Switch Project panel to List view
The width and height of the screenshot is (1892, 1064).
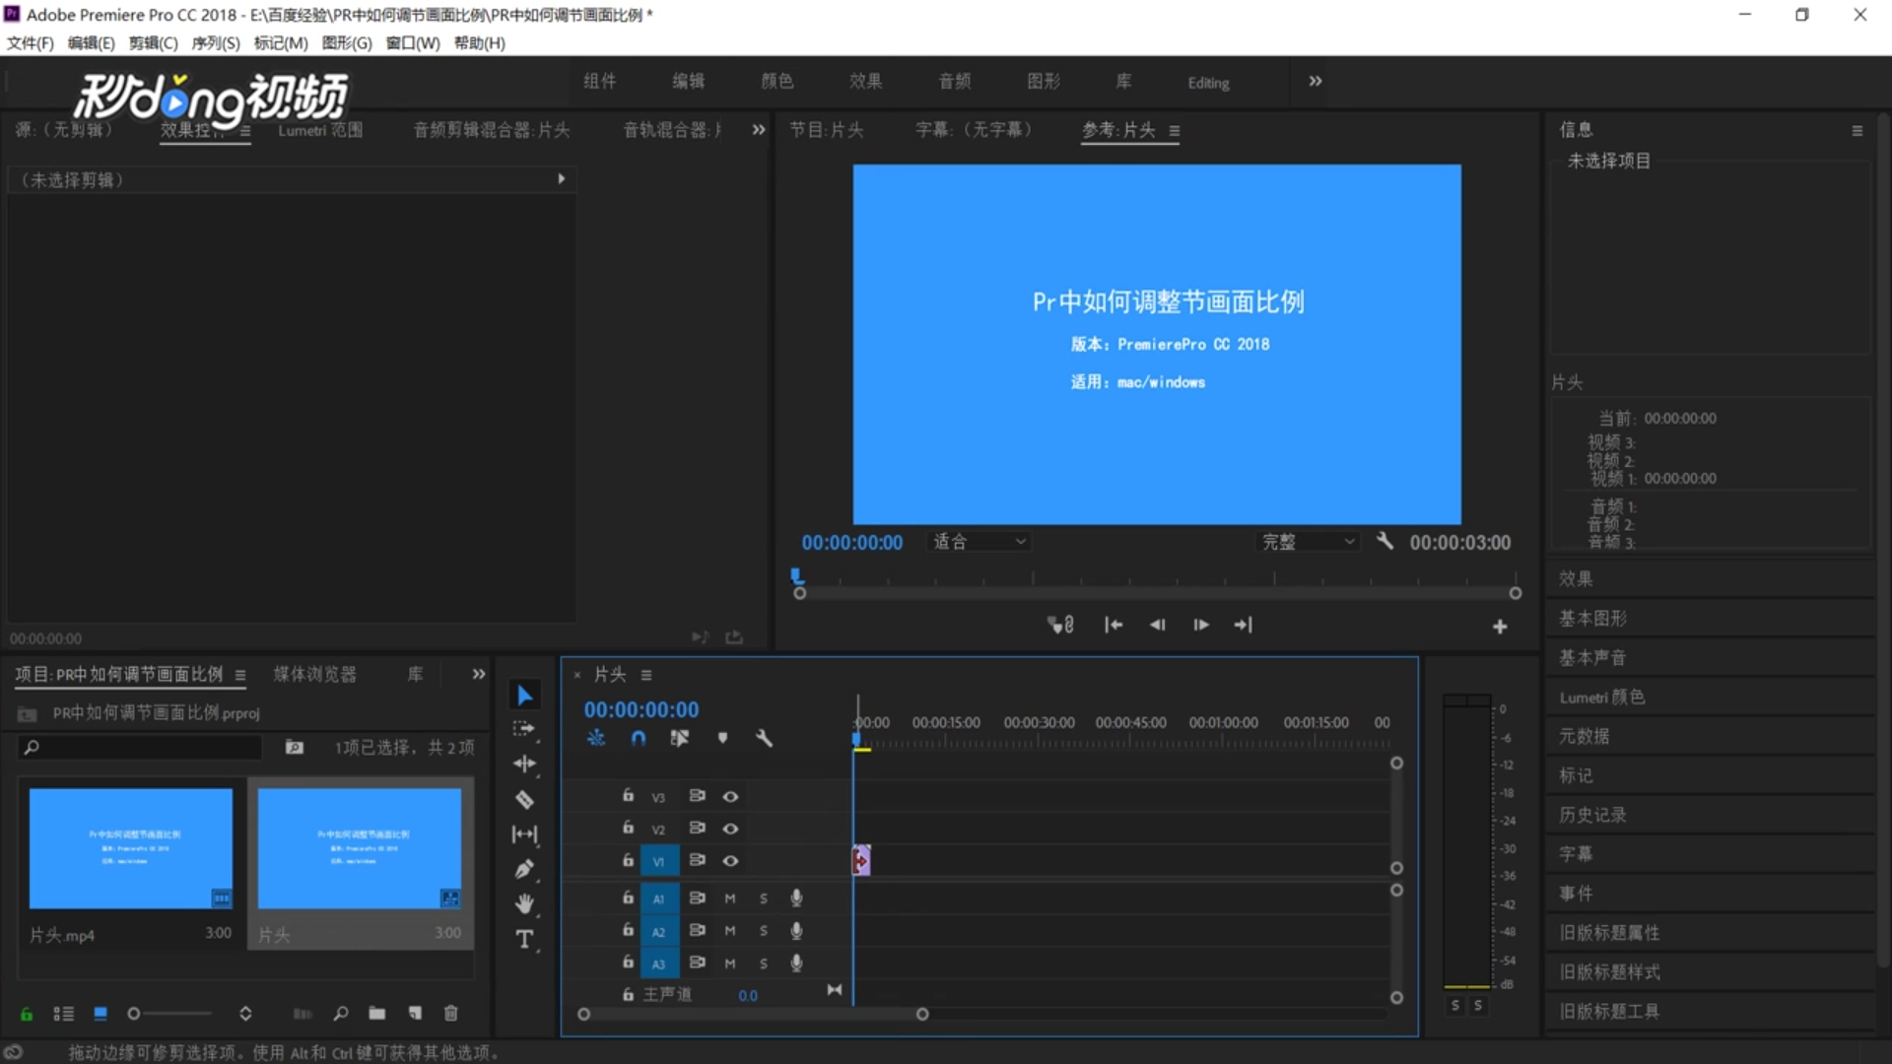tap(63, 1013)
